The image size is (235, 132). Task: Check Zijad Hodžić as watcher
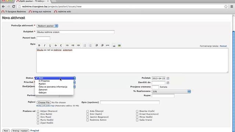pyautogui.click(x=38, y=123)
